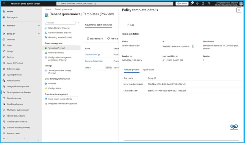The height and width of the screenshot is (143, 245).
Task: Click the page more options ellipsis
Action: pos(118,14)
